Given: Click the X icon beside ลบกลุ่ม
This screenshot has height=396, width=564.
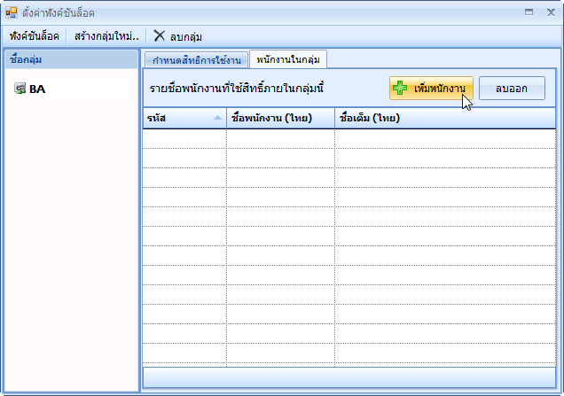Looking at the screenshot, I should (x=160, y=36).
